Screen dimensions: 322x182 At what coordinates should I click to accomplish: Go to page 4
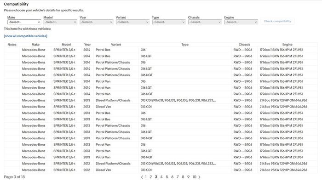click(161, 177)
